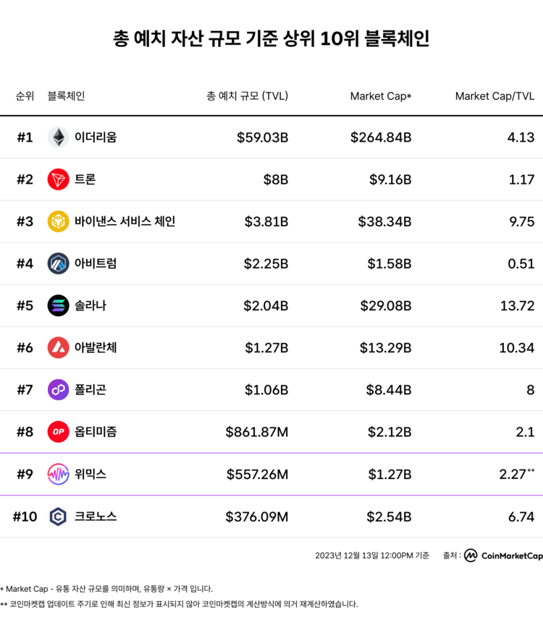Click the 순위 column header
This screenshot has width=543, height=628.
[x=25, y=96]
